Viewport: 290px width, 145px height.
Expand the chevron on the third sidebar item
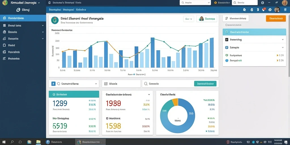click(43, 32)
